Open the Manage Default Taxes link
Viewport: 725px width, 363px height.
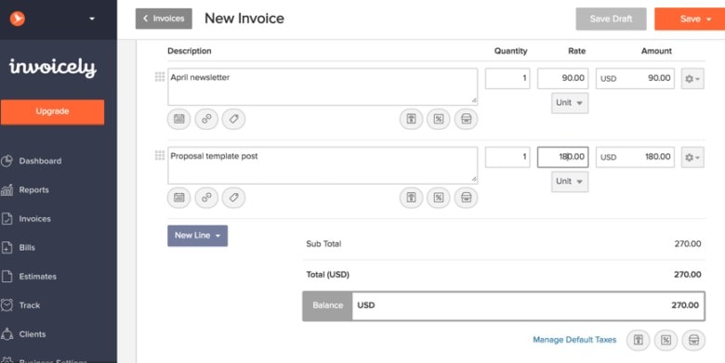click(x=574, y=340)
